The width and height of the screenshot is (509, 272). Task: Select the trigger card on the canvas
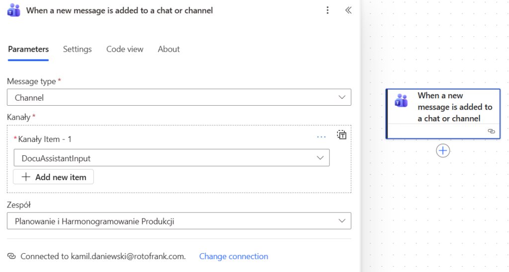point(443,114)
